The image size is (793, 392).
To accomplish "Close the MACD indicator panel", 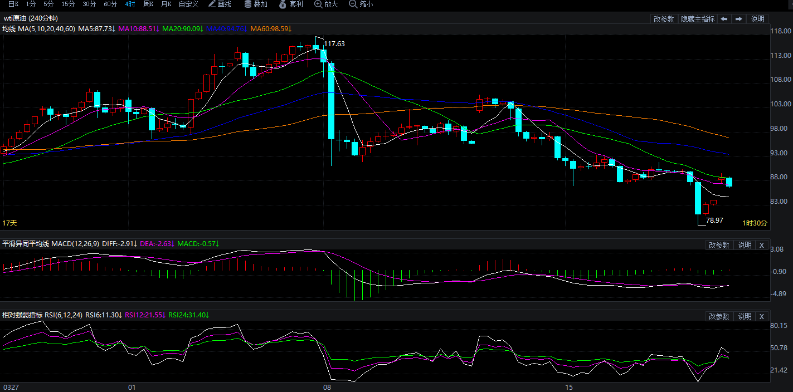I will point(762,246).
